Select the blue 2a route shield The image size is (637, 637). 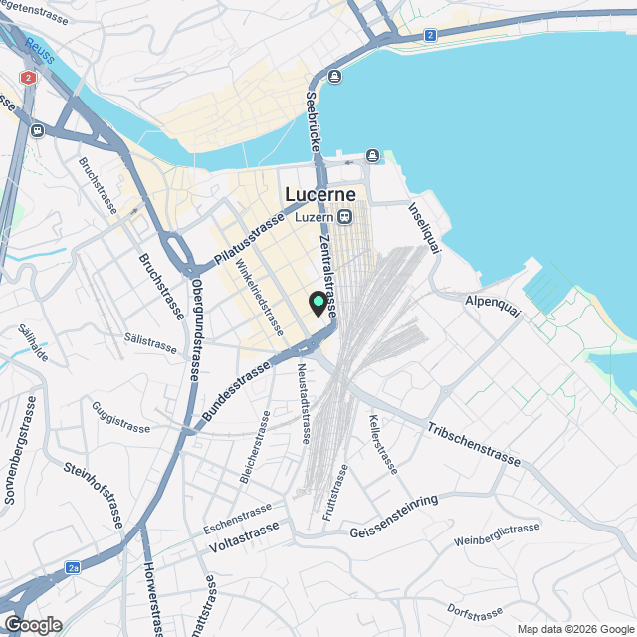tap(73, 568)
